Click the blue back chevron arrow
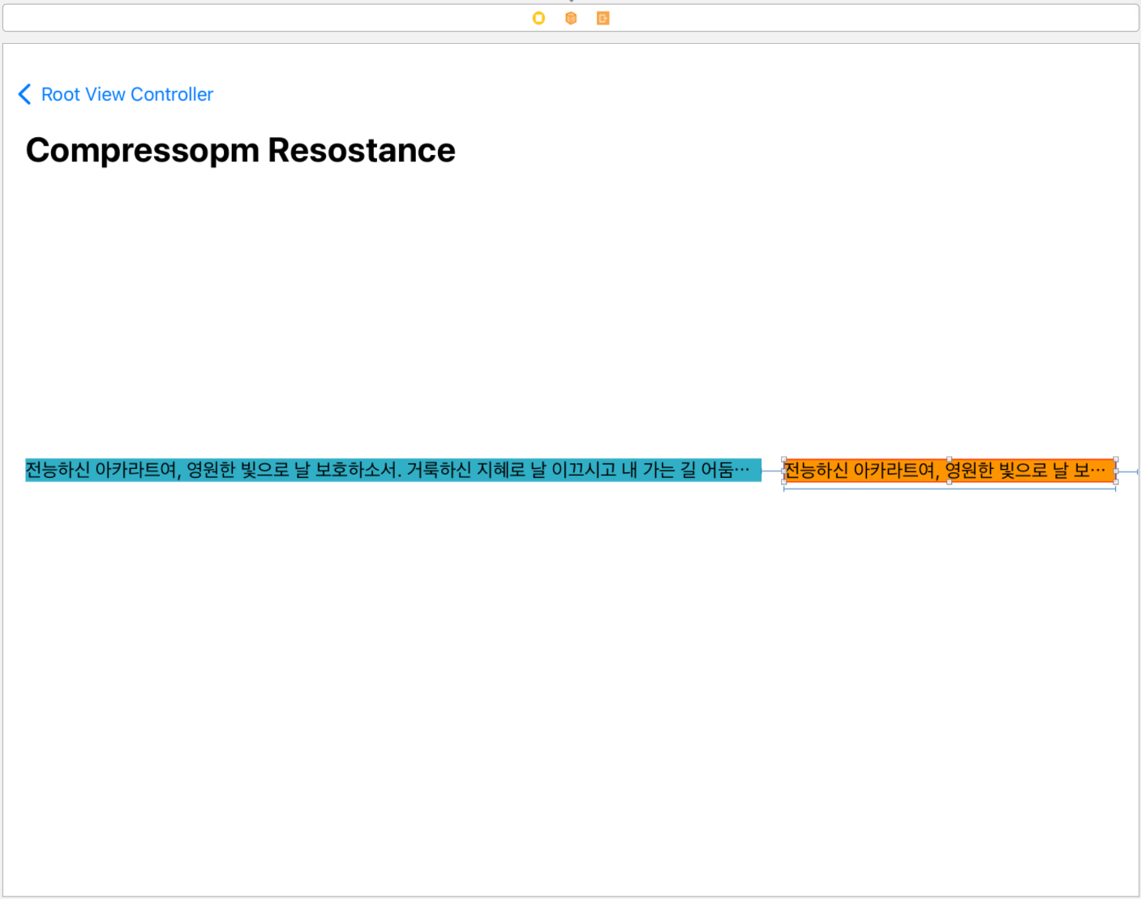 coord(25,94)
